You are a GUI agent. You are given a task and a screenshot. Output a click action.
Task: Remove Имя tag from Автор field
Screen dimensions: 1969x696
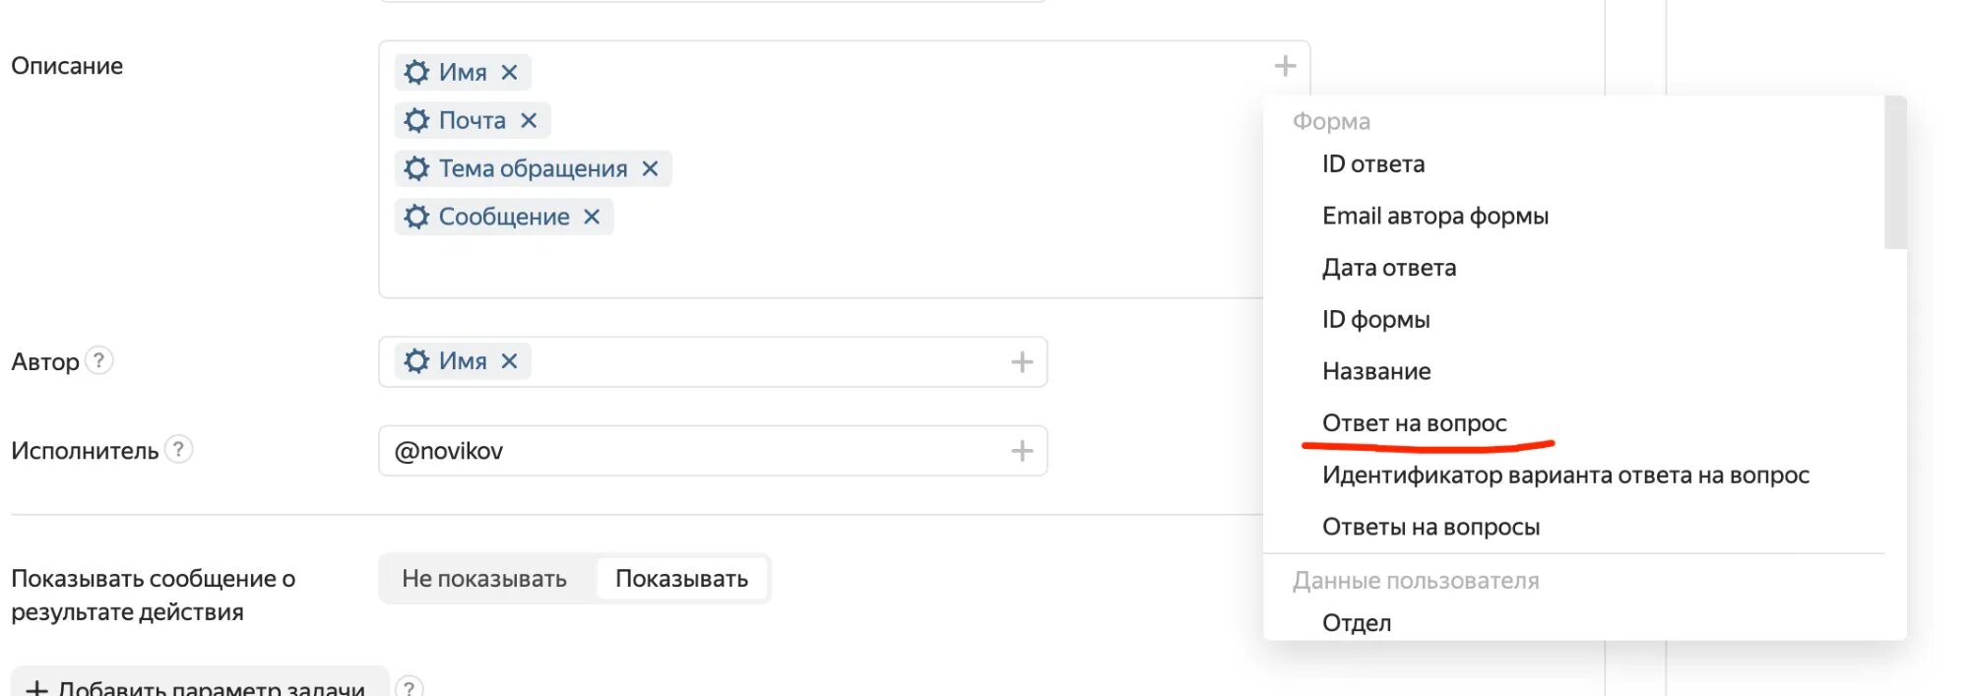pyautogui.click(x=509, y=361)
